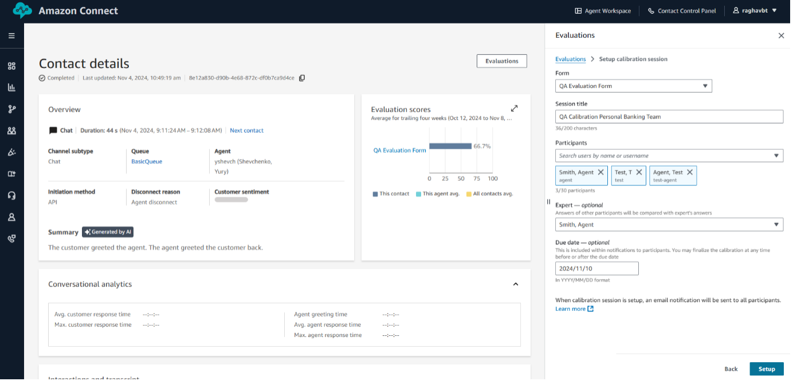Click the 36/200 characters counter text
The height and width of the screenshot is (381, 793).
(x=576, y=128)
